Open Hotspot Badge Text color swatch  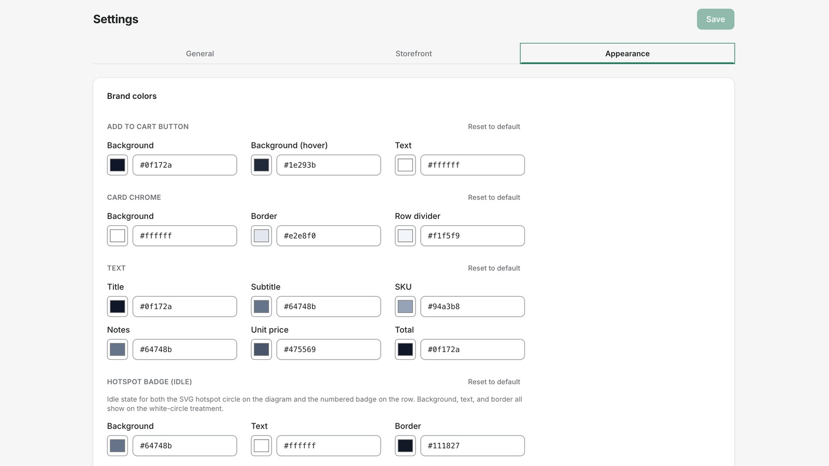262,446
